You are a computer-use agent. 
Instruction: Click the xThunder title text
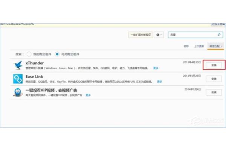(x=35, y=63)
